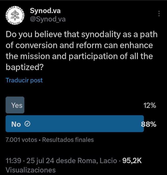
Task: Open the @Synod_va handle link
Action: 48,19
